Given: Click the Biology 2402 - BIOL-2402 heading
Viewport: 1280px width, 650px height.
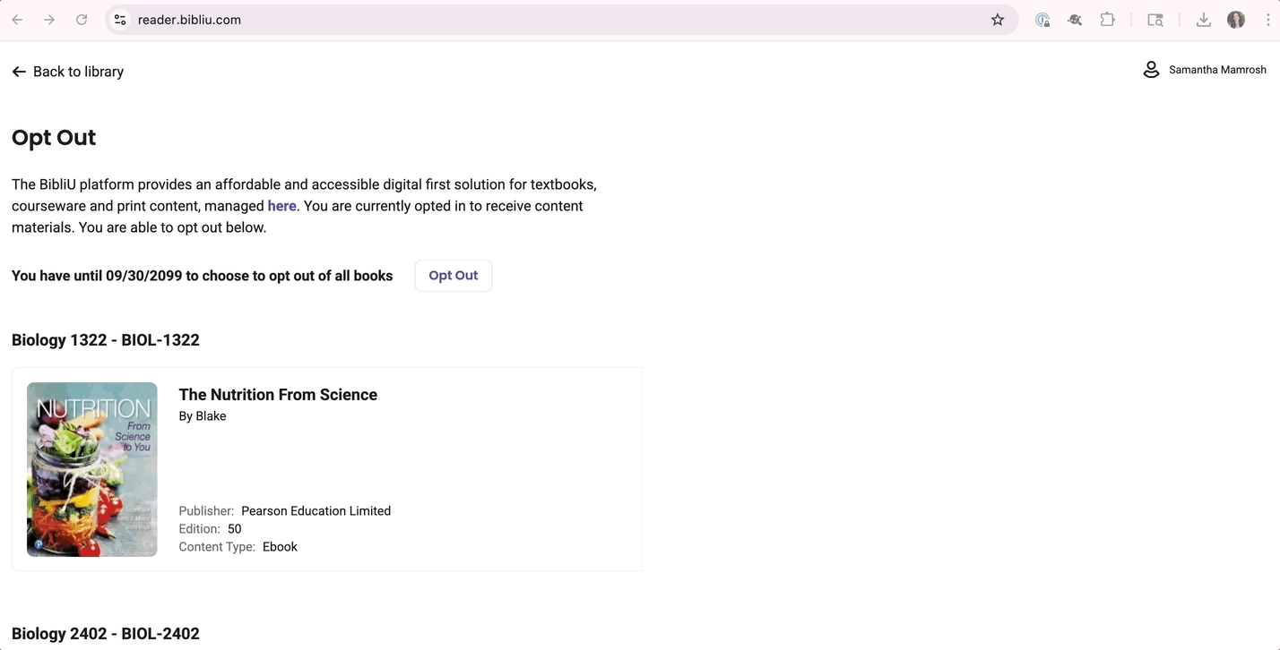Looking at the screenshot, I should click(x=106, y=634).
